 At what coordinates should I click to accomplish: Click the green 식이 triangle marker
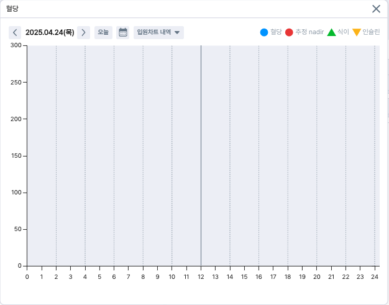[331, 32]
